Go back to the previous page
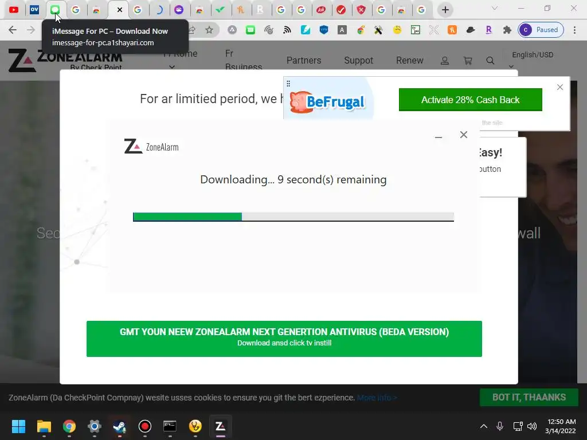587x440 pixels. [13, 30]
